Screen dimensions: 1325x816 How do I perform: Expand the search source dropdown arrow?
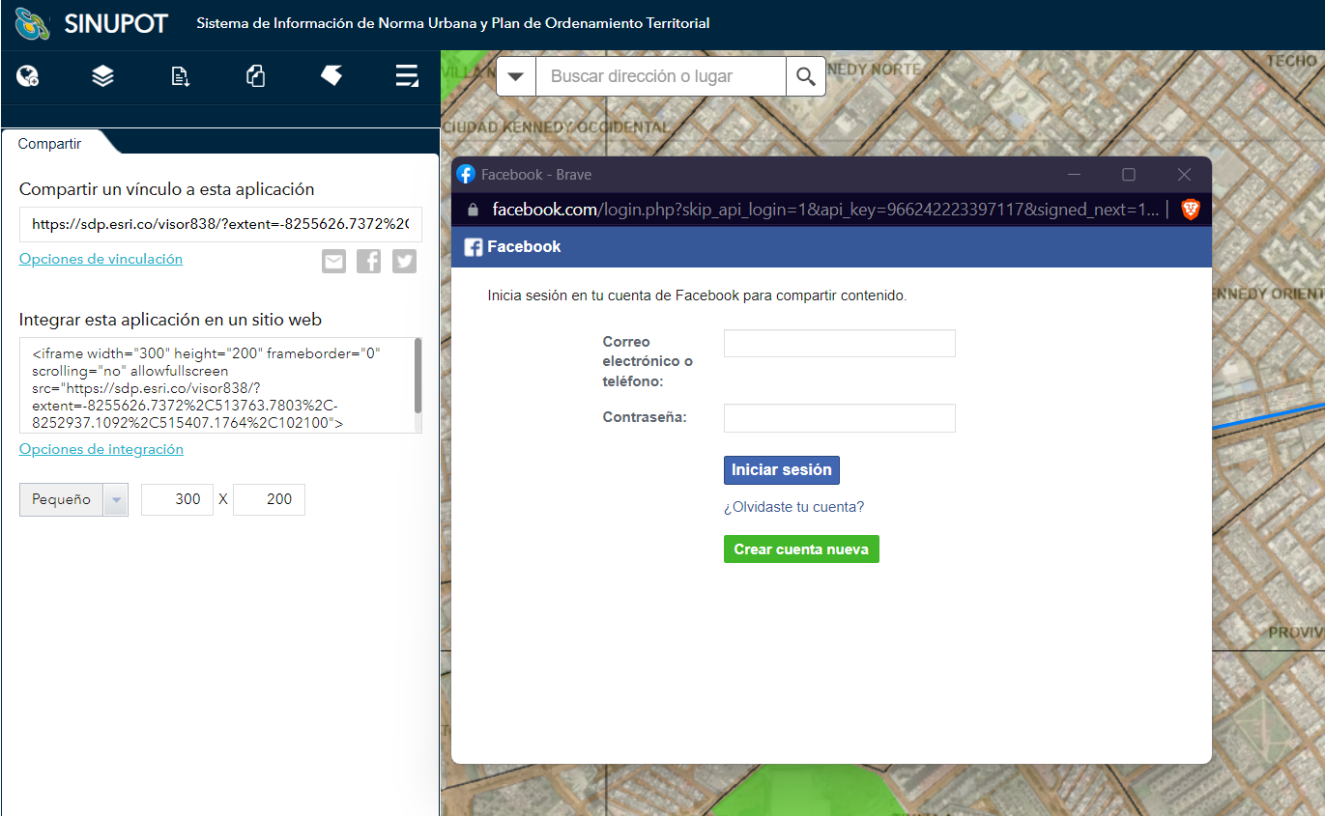516,76
